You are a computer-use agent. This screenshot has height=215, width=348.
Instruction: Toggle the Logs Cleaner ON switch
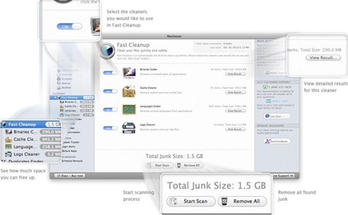point(110,128)
